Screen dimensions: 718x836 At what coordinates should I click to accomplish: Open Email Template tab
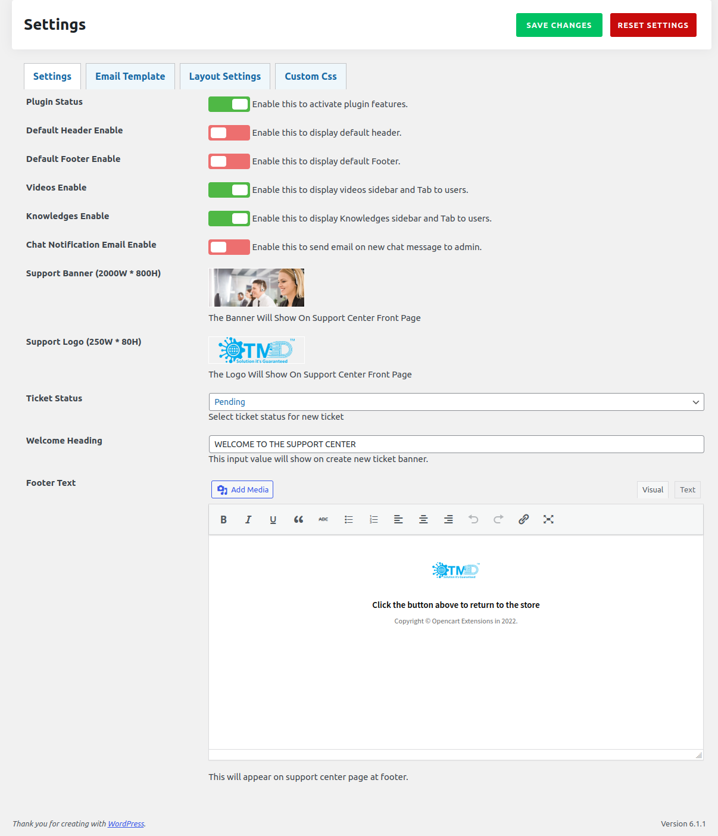(x=130, y=76)
